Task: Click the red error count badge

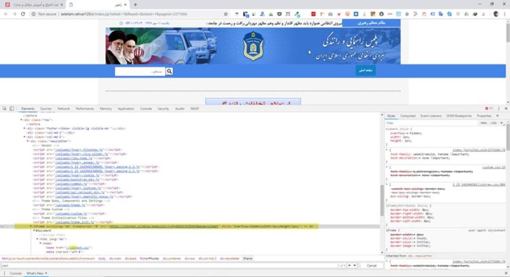Action: pos(489,109)
